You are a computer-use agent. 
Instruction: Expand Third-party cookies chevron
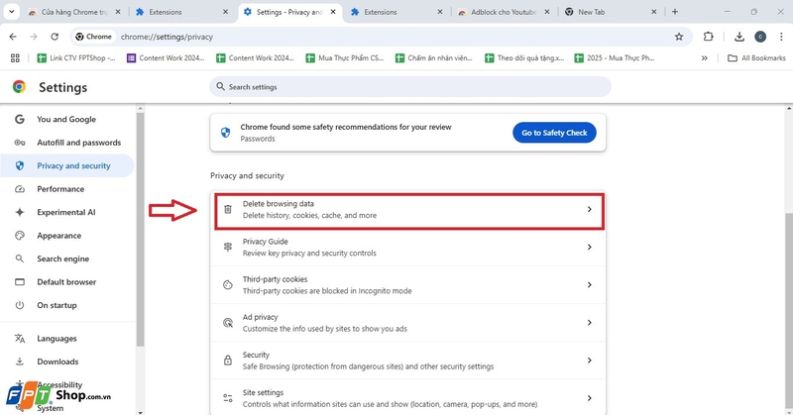click(x=589, y=285)
